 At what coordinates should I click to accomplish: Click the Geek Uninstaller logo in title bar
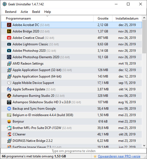(5, 4)
